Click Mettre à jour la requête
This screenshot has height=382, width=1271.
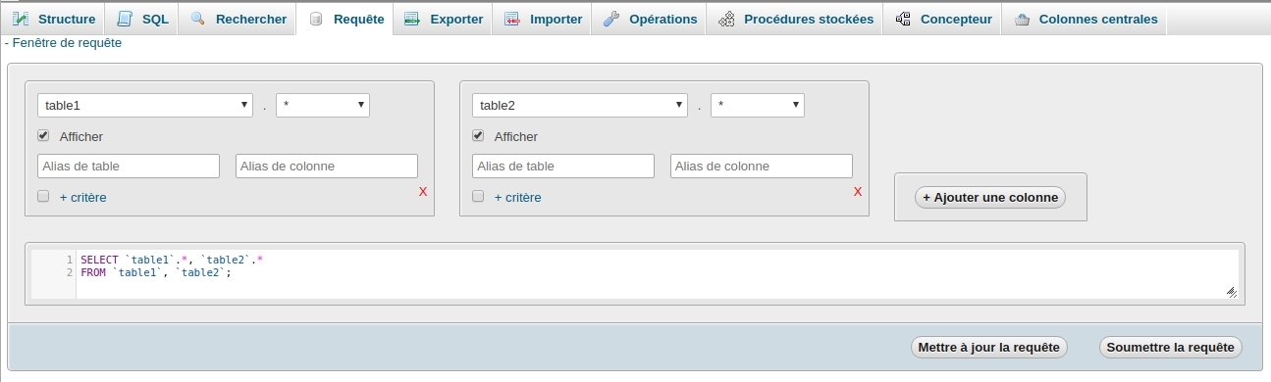tap(988, 347)
